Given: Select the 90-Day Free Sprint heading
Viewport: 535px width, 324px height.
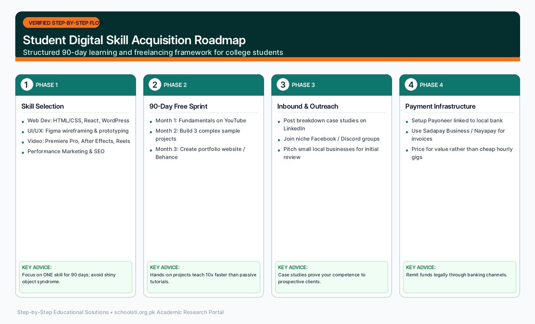Looking at the screenshot, I should click(x=178, y=106).
